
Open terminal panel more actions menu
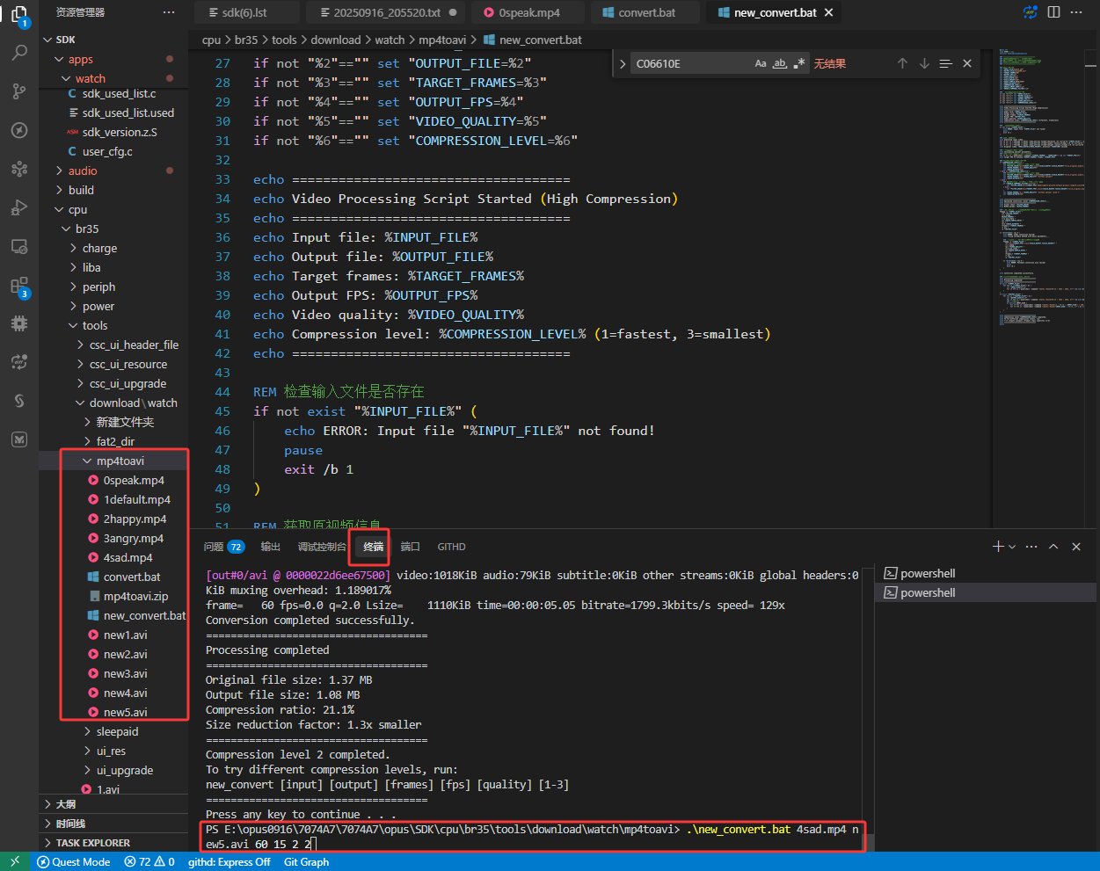1031,547
